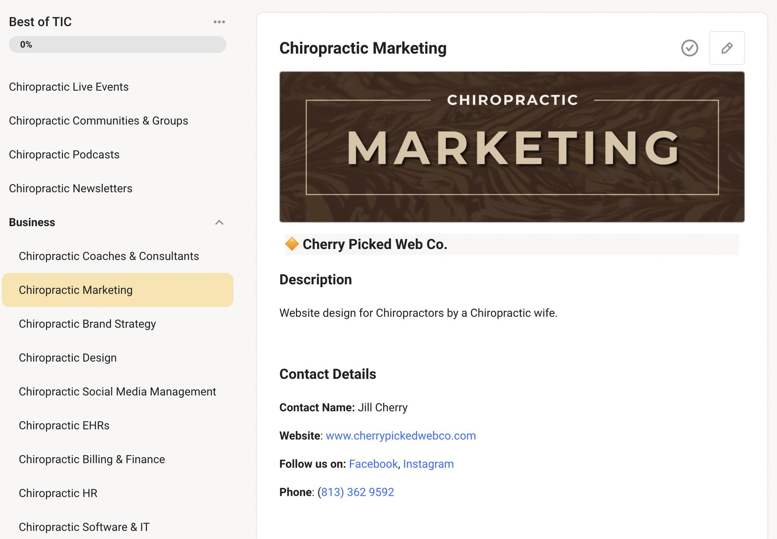
Task: Click the orange diamond icon beside Cherry Picked
Action: coord(292,244)
